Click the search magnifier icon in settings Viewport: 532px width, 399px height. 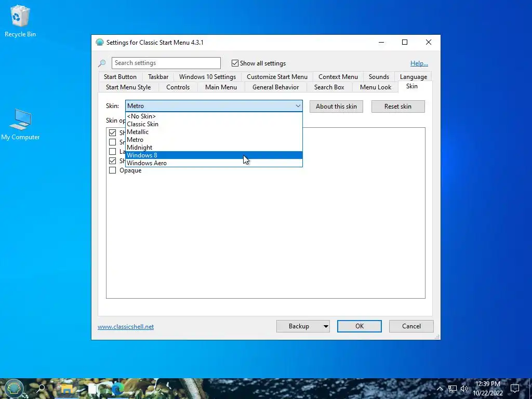pyautogui.click(x=102, y=63)
